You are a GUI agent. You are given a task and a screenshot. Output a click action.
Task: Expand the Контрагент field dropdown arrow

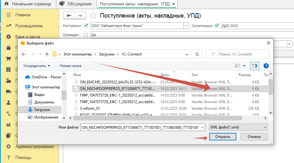point(187,26)
